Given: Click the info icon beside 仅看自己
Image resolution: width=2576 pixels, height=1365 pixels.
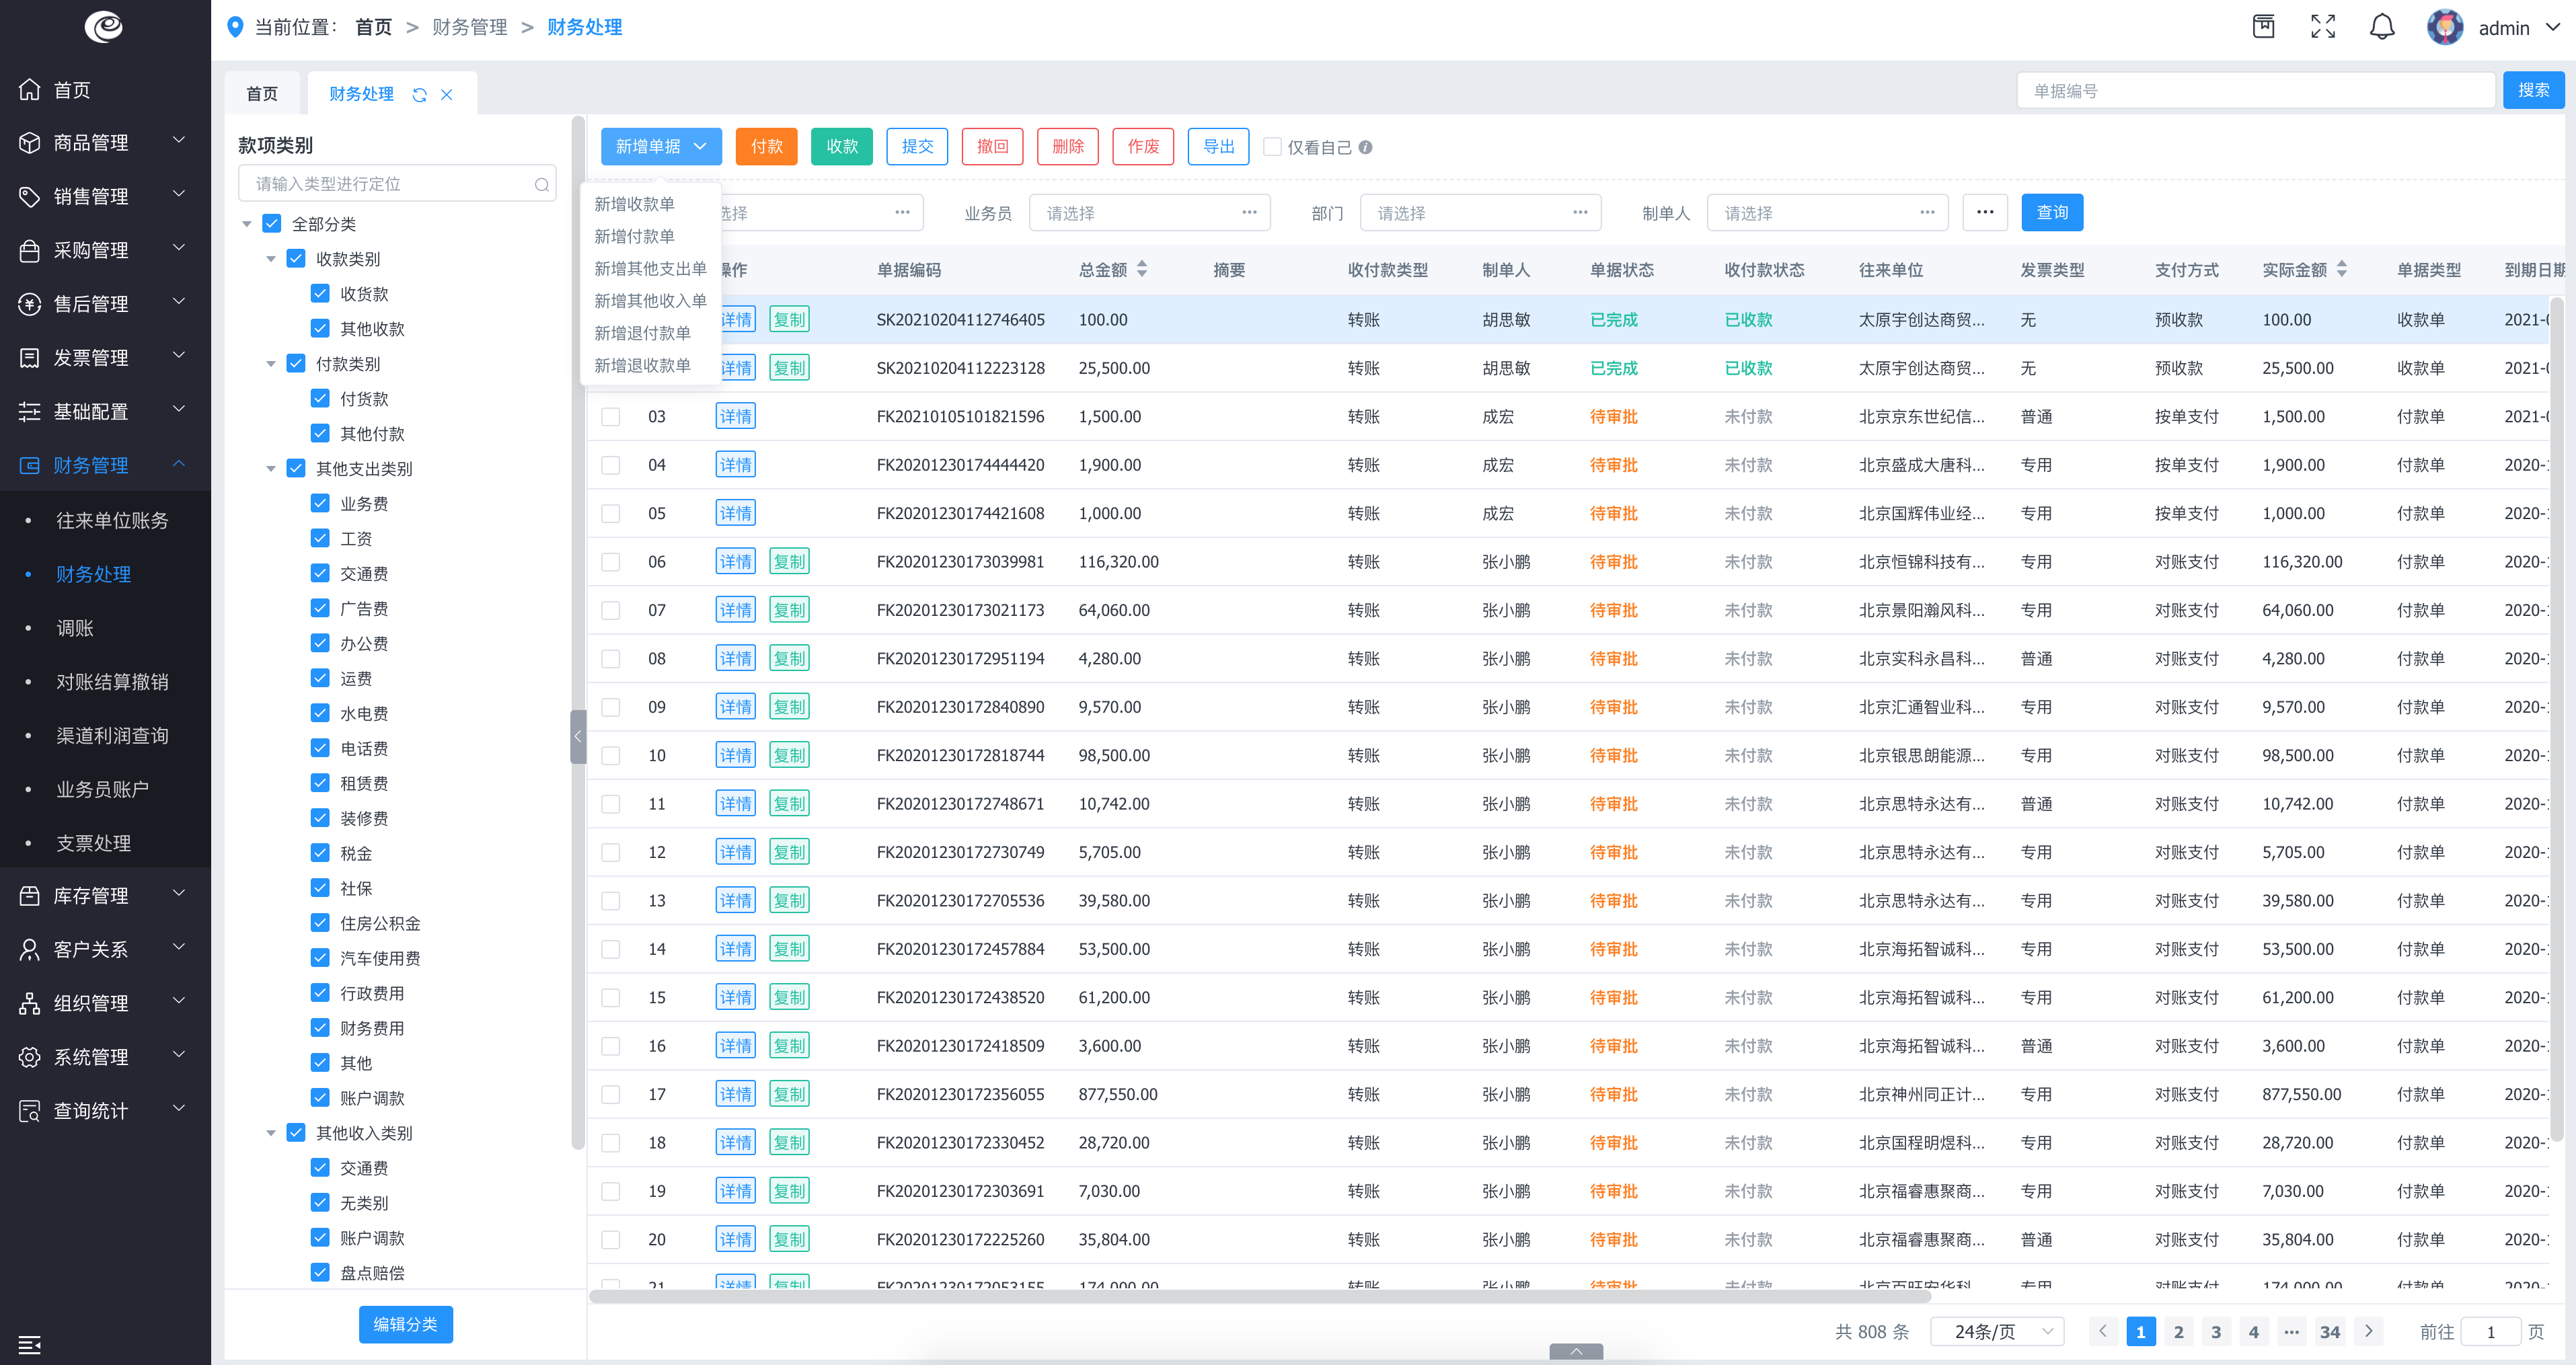Looking at the screenshot, I should 1365,147.
